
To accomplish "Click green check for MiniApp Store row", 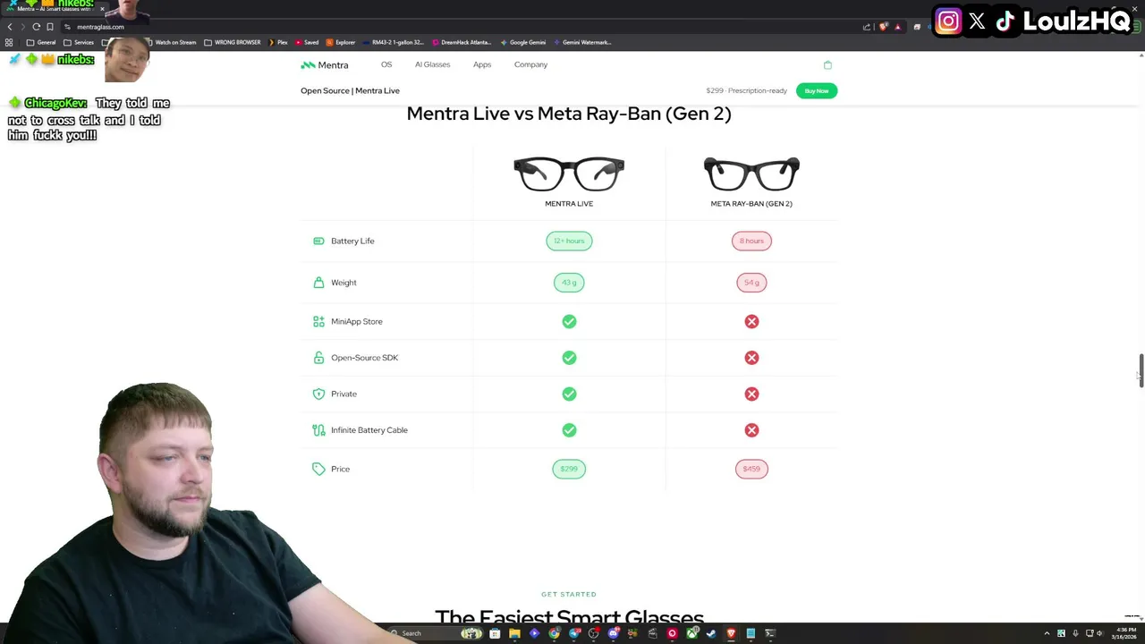I will click(569, 321).
